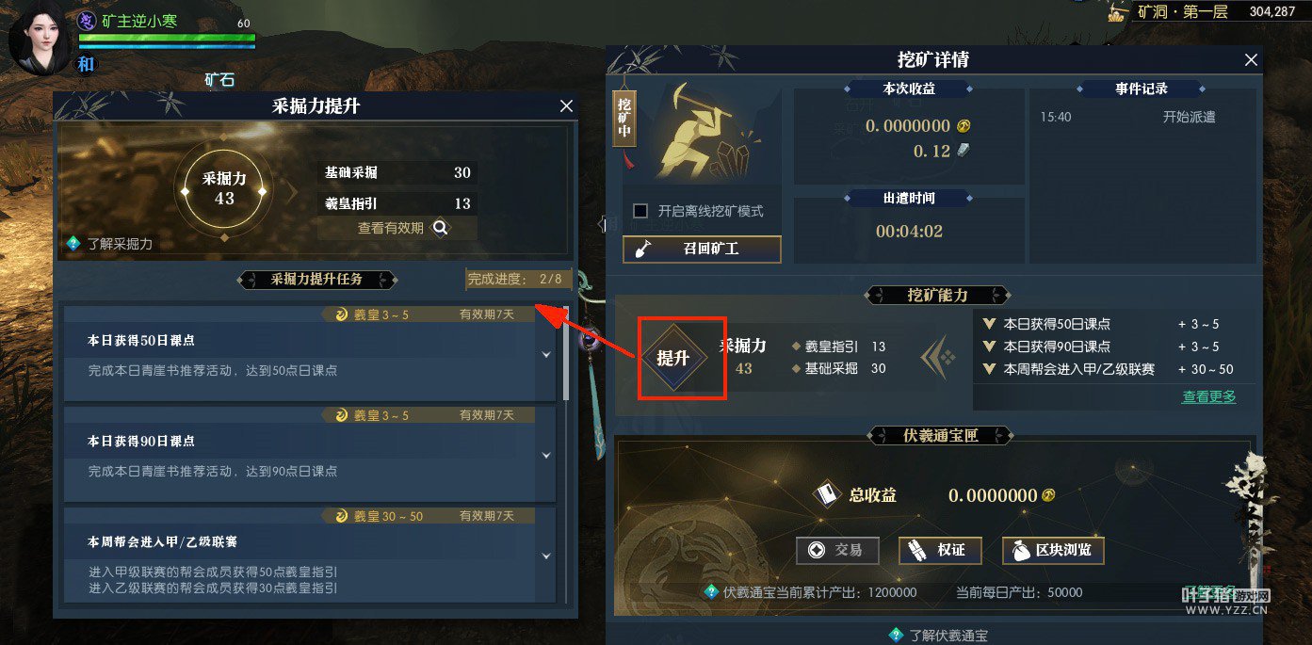Click the 挖矿中 status tab

[x=624, y=119]
